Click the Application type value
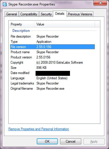This screenshot has width=109, height=149. click(x=44, y=42)
